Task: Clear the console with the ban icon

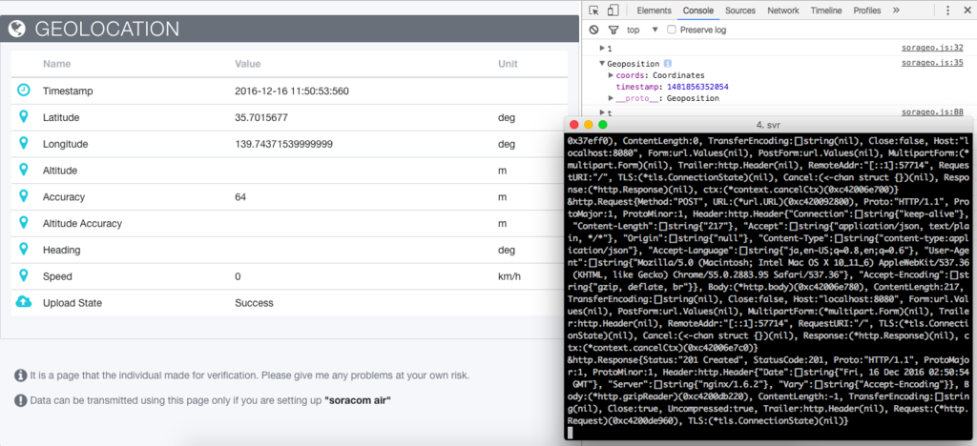Action: pos(593,30)
